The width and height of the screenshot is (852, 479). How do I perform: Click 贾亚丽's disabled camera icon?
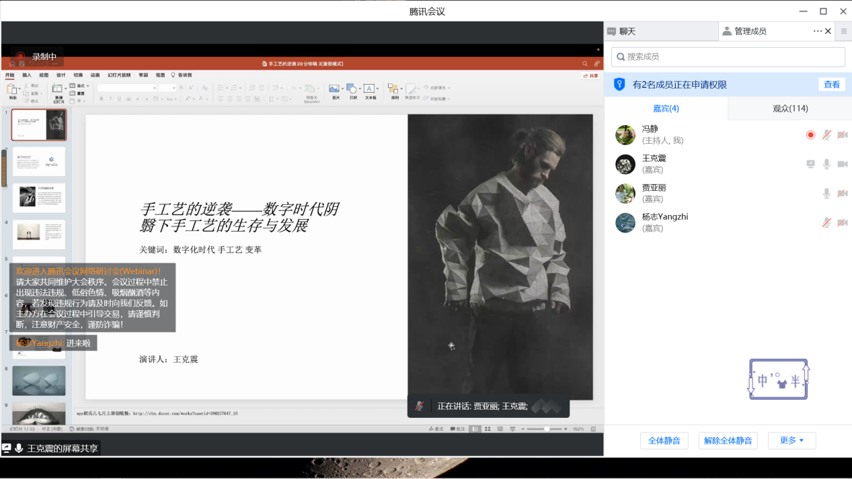point(842,193)
